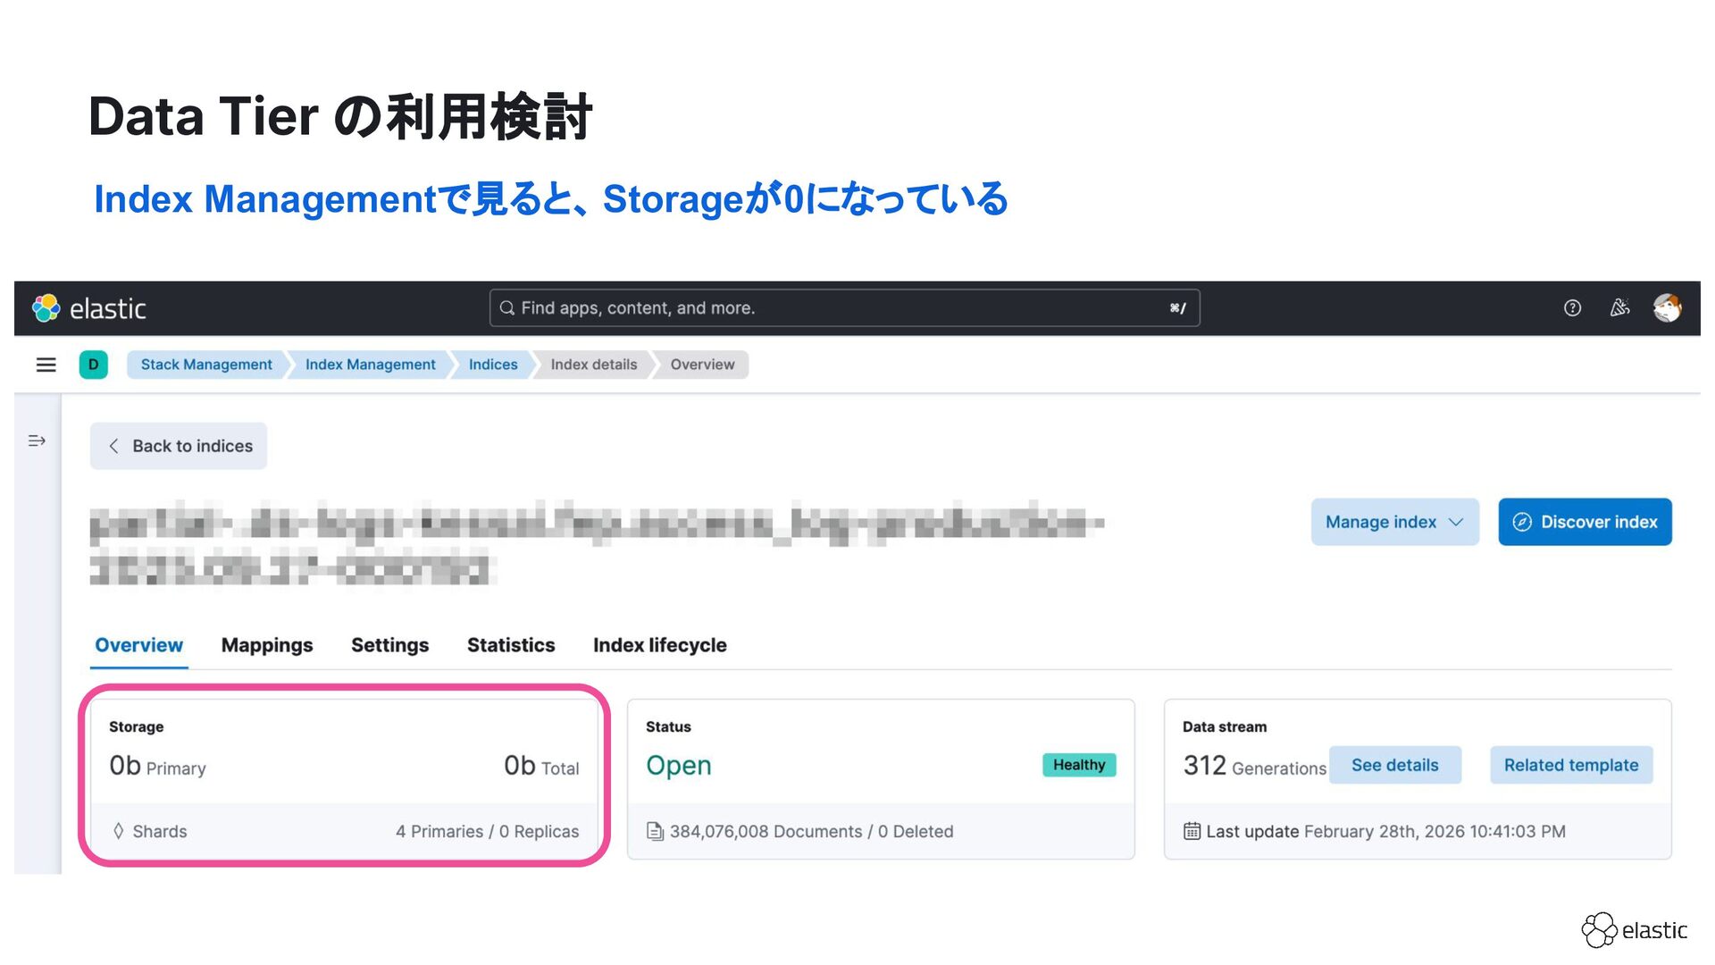Expand the collapsed side navigation

[x=37, y=441]
